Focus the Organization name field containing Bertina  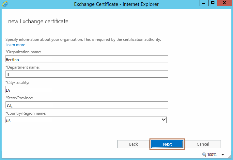point(87,59)
